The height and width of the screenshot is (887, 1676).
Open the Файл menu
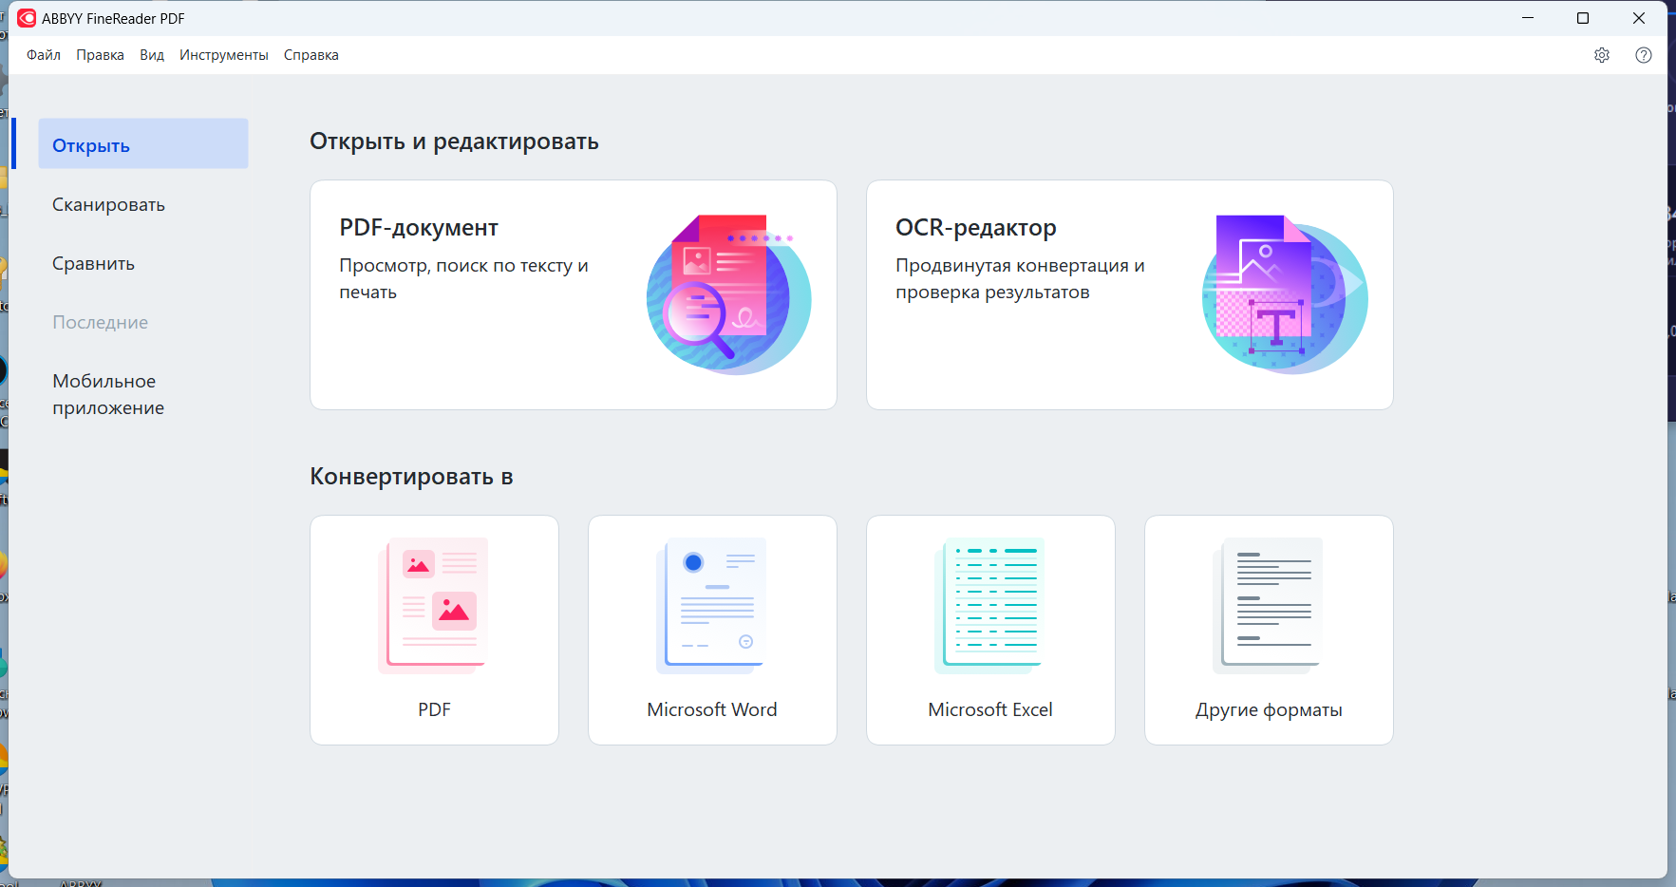(44, 55)
